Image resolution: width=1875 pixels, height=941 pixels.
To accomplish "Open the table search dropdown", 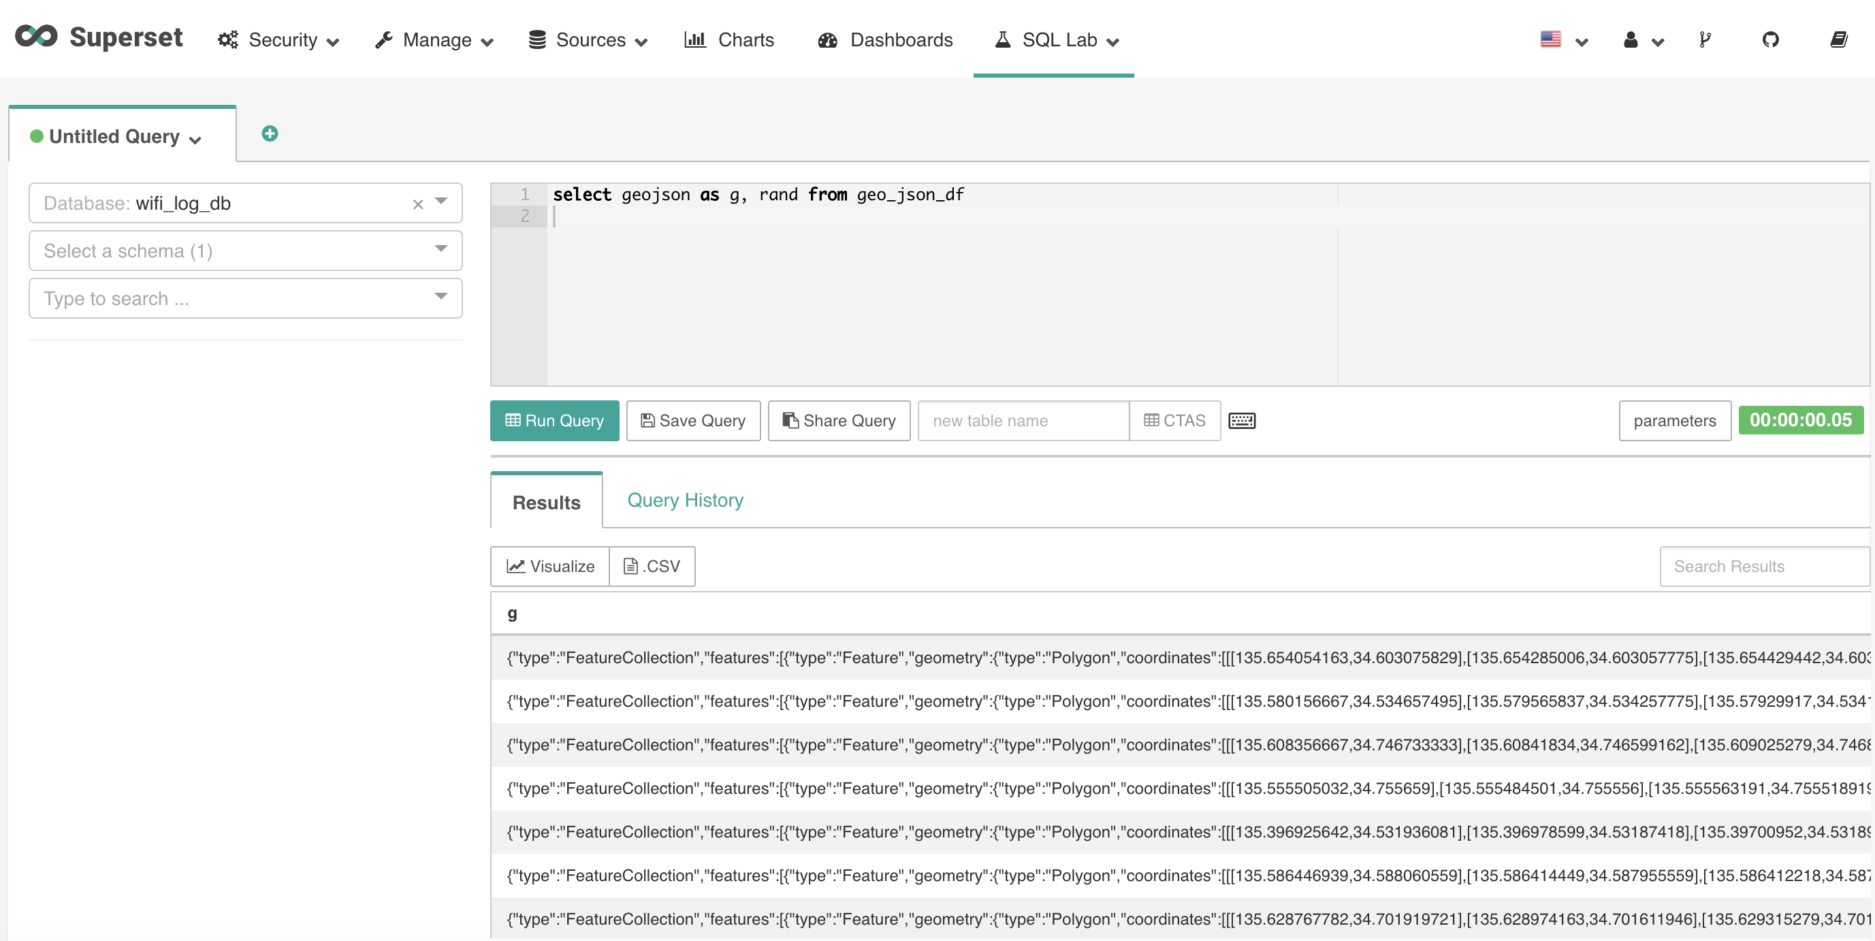I will [x=245, y=298].
